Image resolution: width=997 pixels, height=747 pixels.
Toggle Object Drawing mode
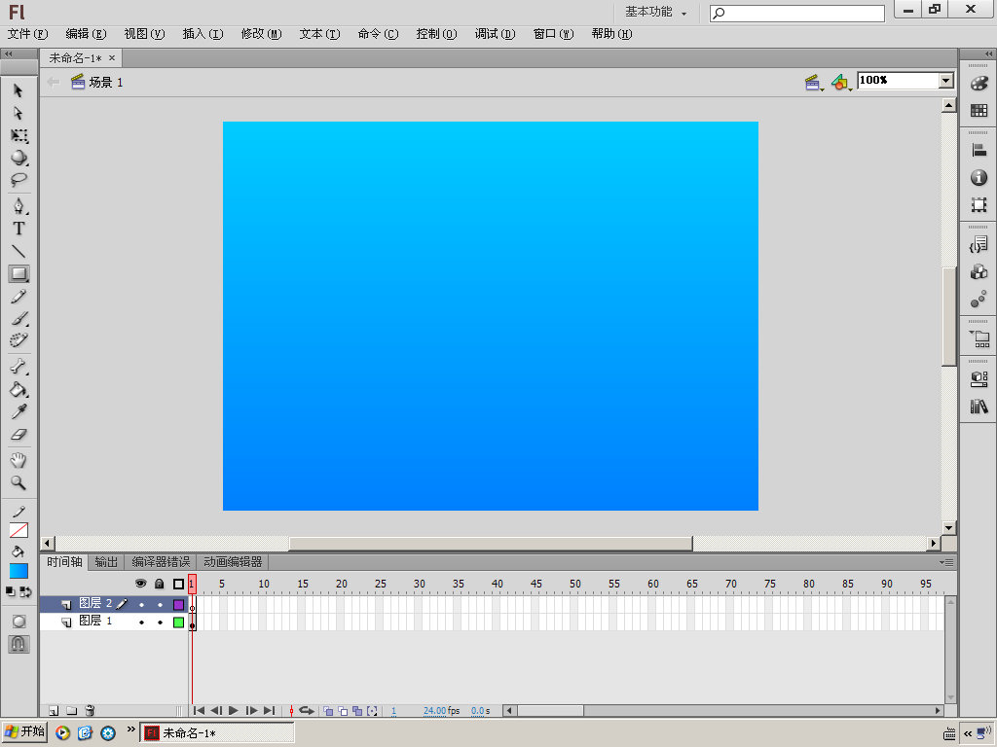(18, 622)
